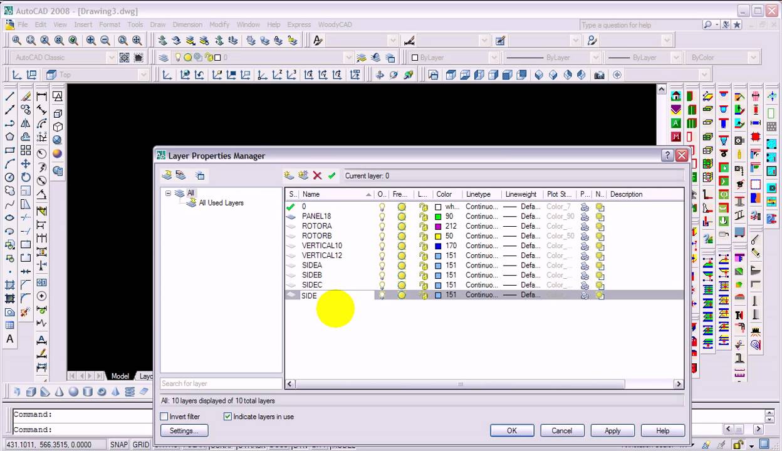The height and width of the screenshot is (451, 782).
Task: Toggle the SNAP status bar button
Action: (x=119, y=445)
